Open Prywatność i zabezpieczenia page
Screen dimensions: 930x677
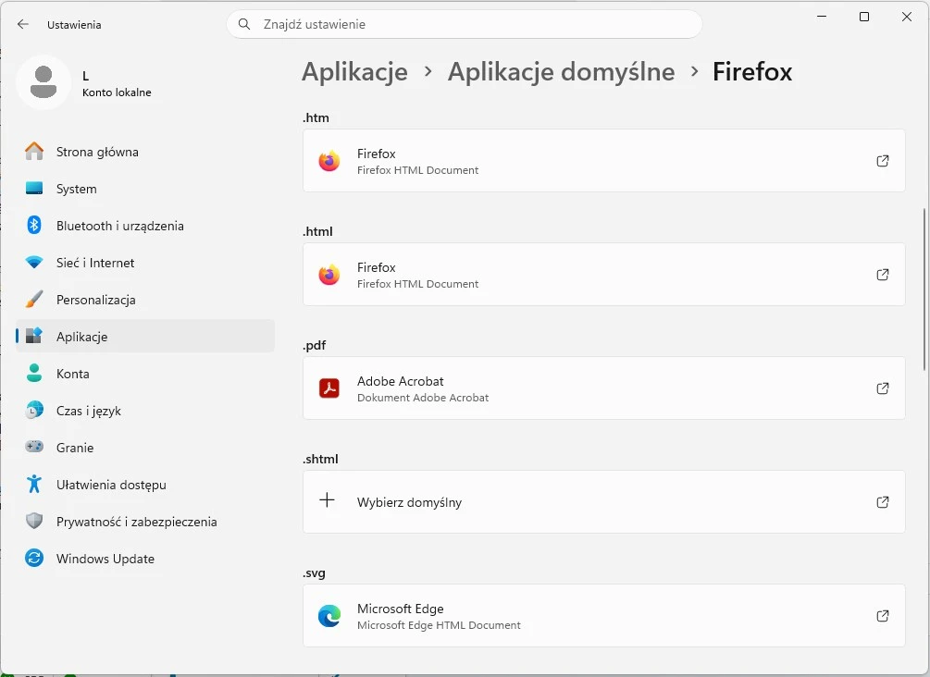point(145,521)
